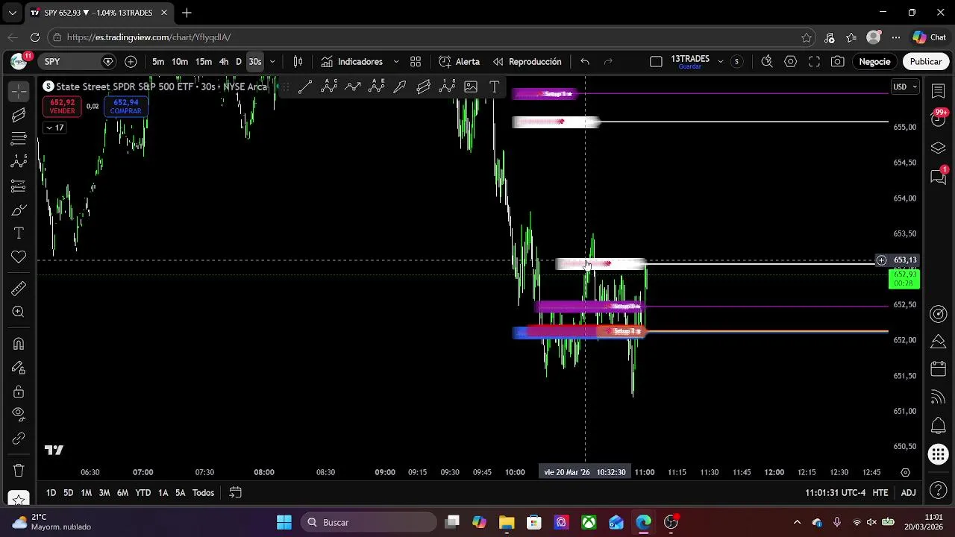The height and width of the screenshot is (537, 955).
Task: Select the 15m timeframe
Action: 204,62
